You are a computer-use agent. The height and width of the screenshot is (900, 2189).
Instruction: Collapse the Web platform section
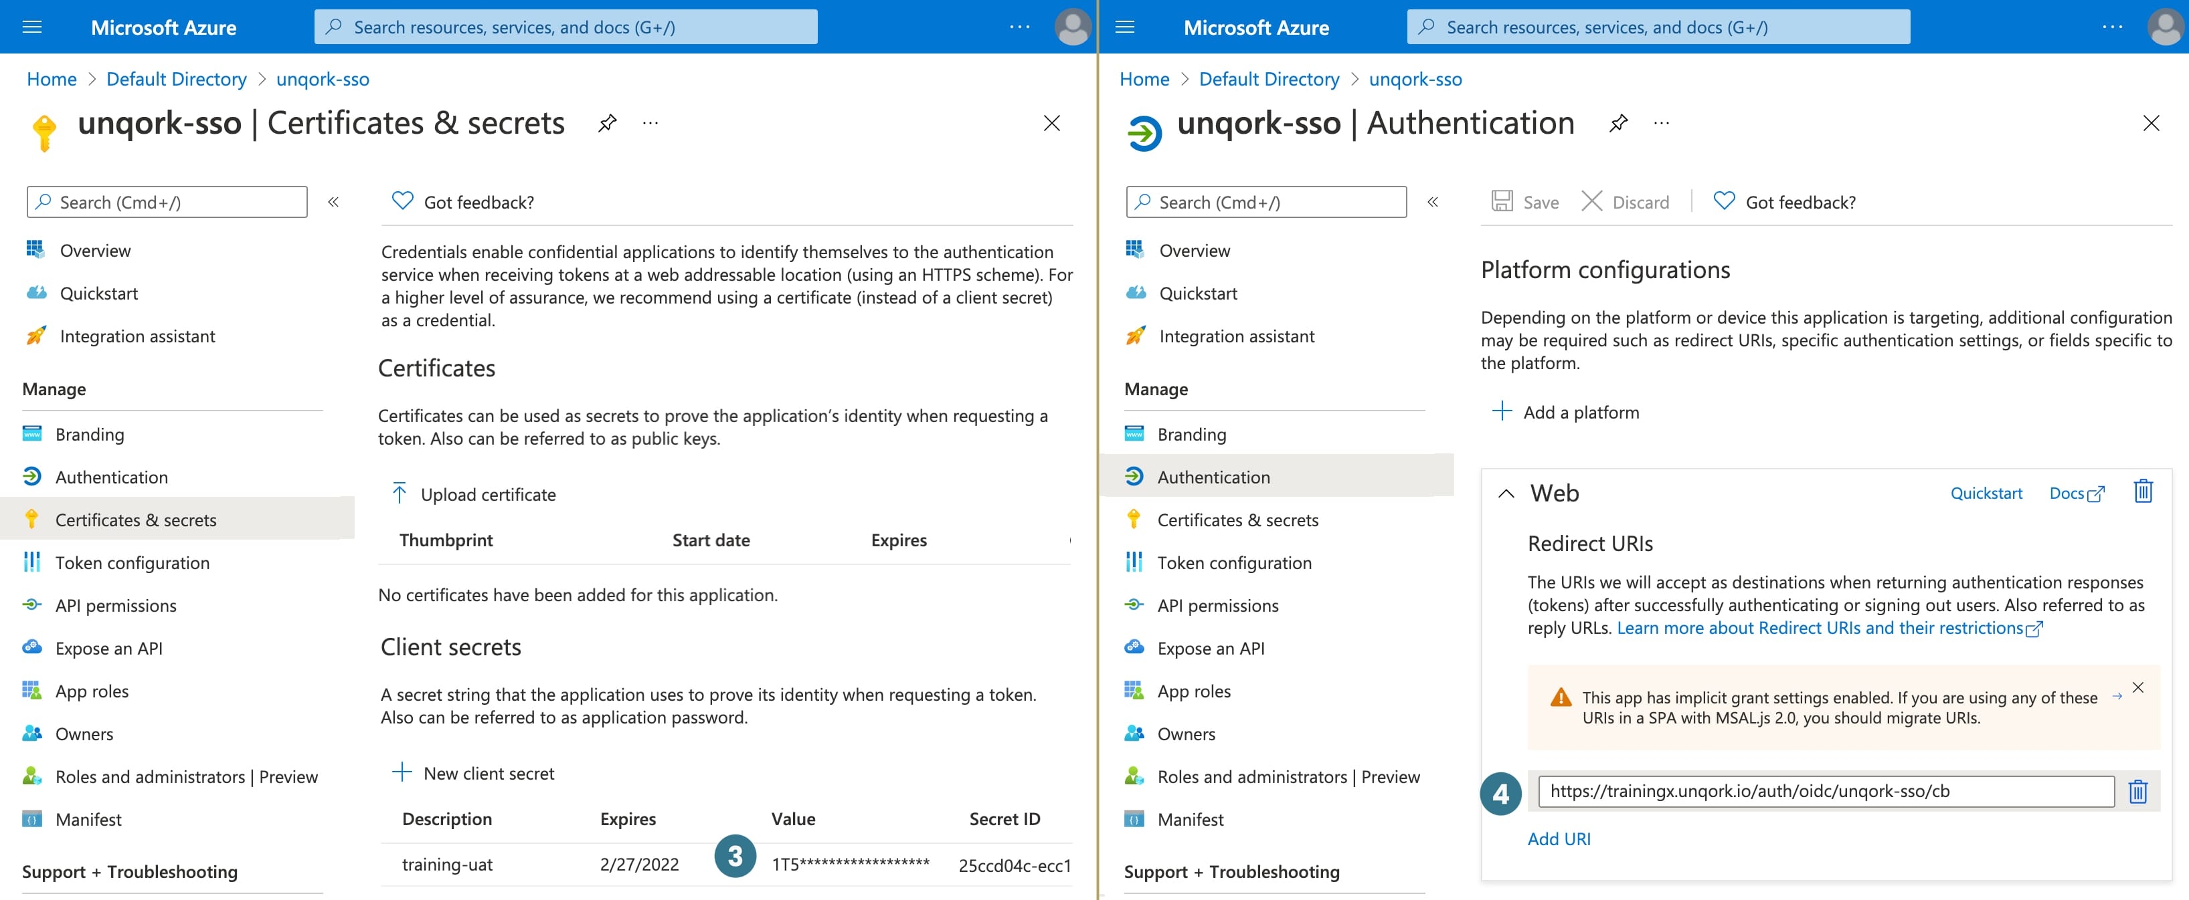pos(1506,494)
